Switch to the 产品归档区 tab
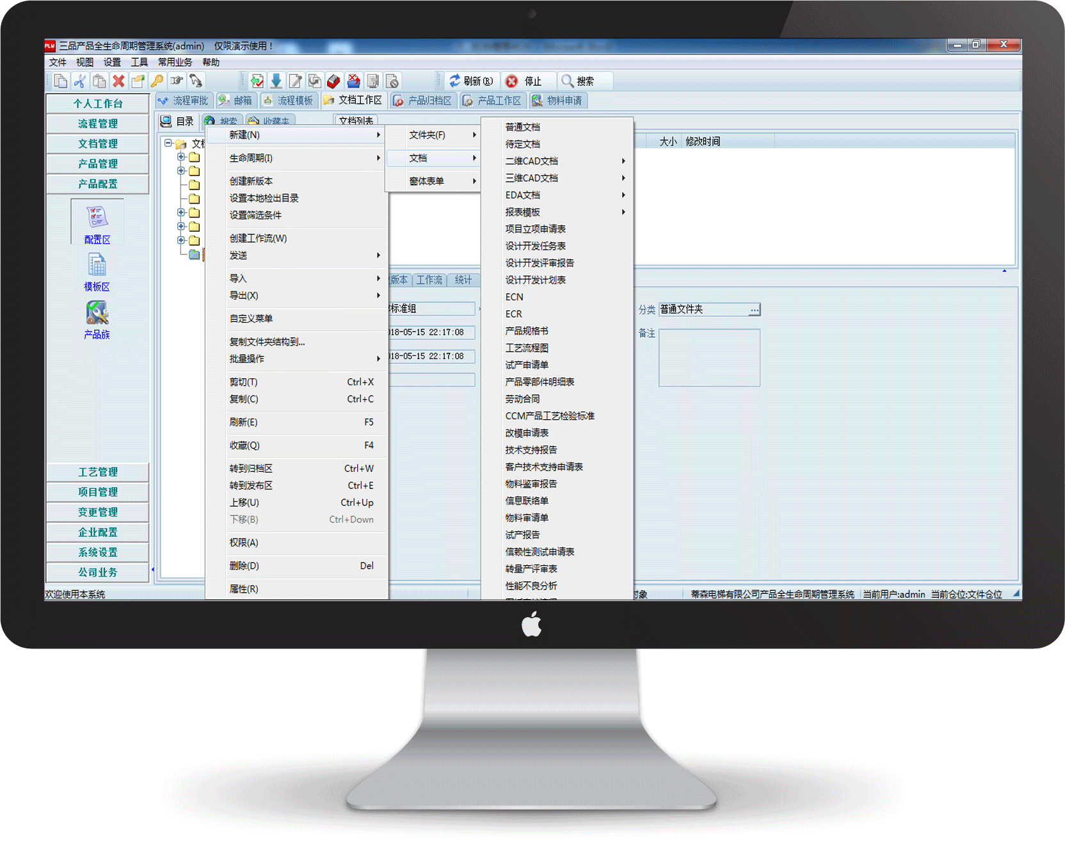 click(423, 100)
